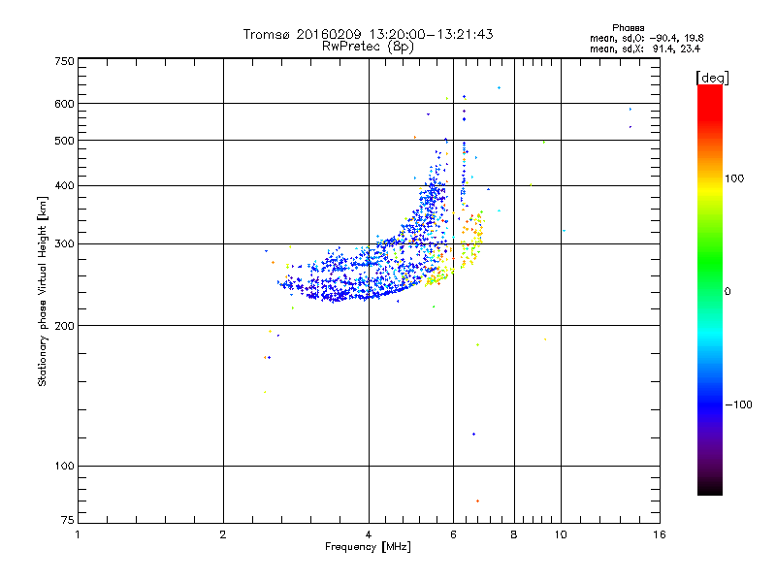Click the y-axis tick label '300'

point(64,244)
